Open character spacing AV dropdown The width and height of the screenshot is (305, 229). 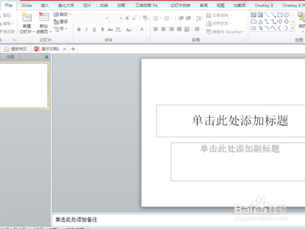point(119,29)
